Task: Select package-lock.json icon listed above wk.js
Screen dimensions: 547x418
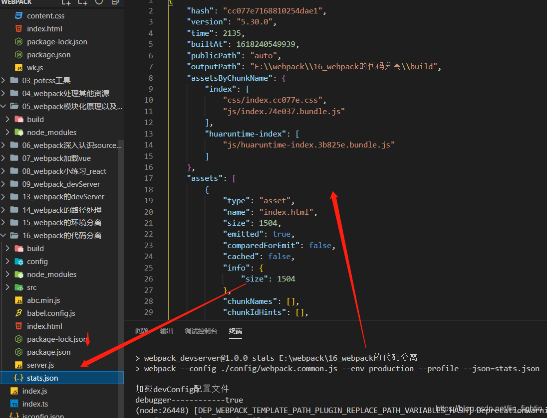Action: (x=18, y=42)
